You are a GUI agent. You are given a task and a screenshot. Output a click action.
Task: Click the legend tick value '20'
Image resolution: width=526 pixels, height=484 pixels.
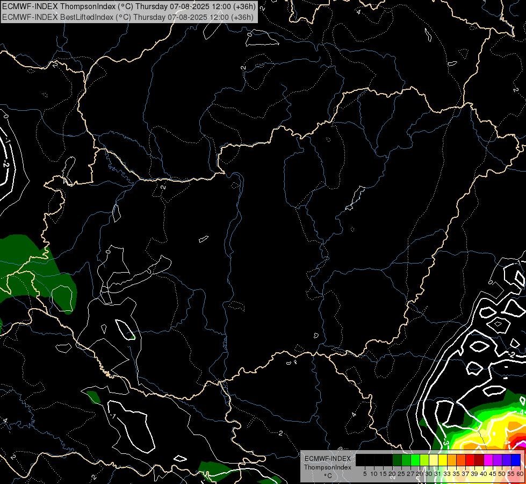tap(392, 474)
